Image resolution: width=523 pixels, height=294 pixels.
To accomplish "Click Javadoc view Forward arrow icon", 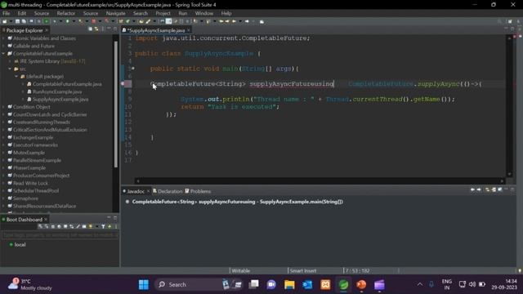I will pyautogui.click(x=479, y=189).
